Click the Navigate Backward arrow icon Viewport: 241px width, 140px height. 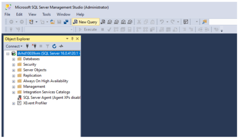pos(11,22)
